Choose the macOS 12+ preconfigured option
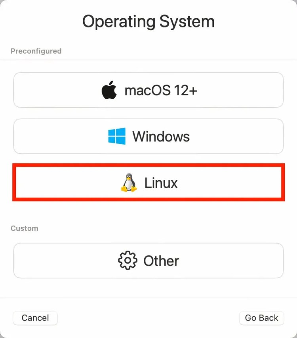The width and height of the screenshot is (297, 338). coord(148,90)
